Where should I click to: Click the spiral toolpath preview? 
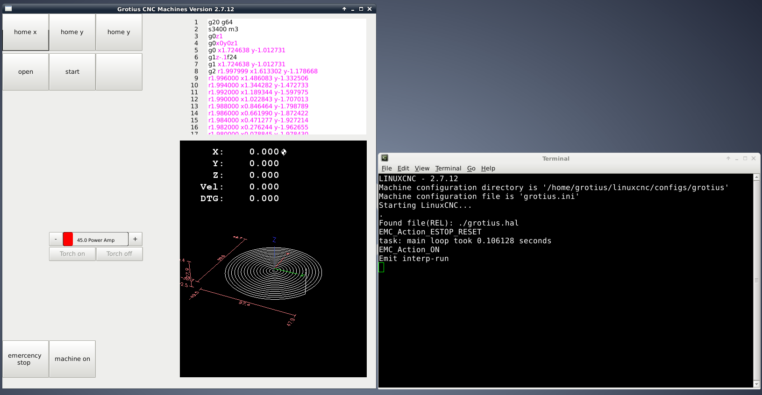(x=273, y=273)
